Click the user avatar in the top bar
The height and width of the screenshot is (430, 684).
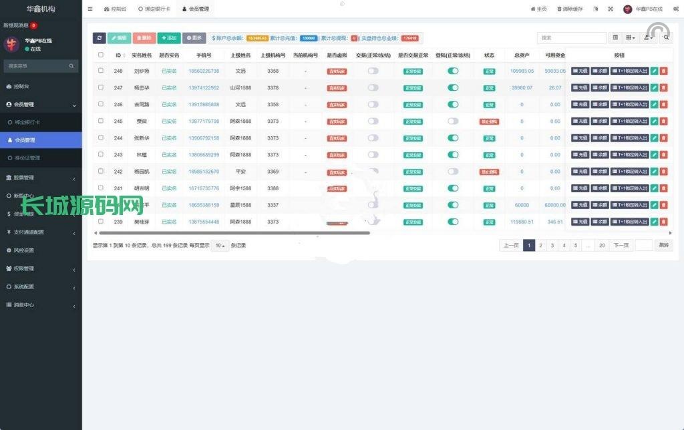[627, 9]
